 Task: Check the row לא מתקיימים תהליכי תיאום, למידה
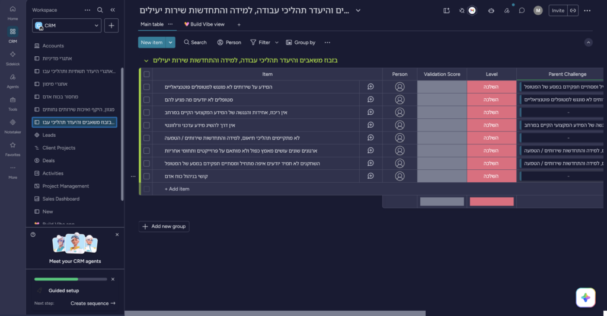click(146, 138)
